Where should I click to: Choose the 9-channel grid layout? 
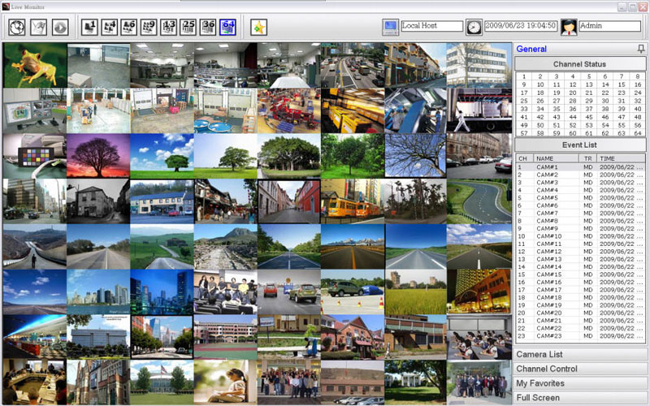[148, 27]
